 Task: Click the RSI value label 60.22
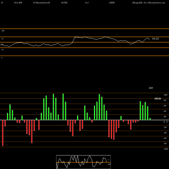(155, 39)
